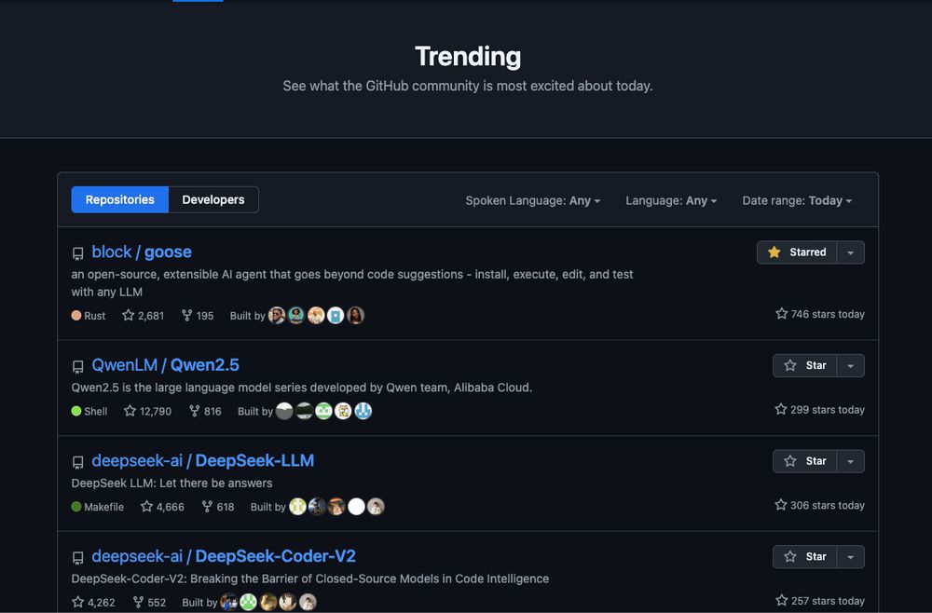Click the fourth contributor avatar for DeepSeek-Coder-V2
The image size is (932, 613).
click(x=288, y=603)
